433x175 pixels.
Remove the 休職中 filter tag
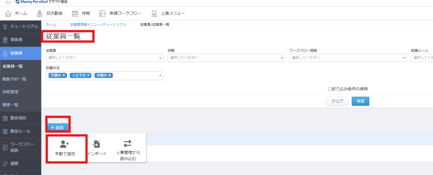coord(110,75)
